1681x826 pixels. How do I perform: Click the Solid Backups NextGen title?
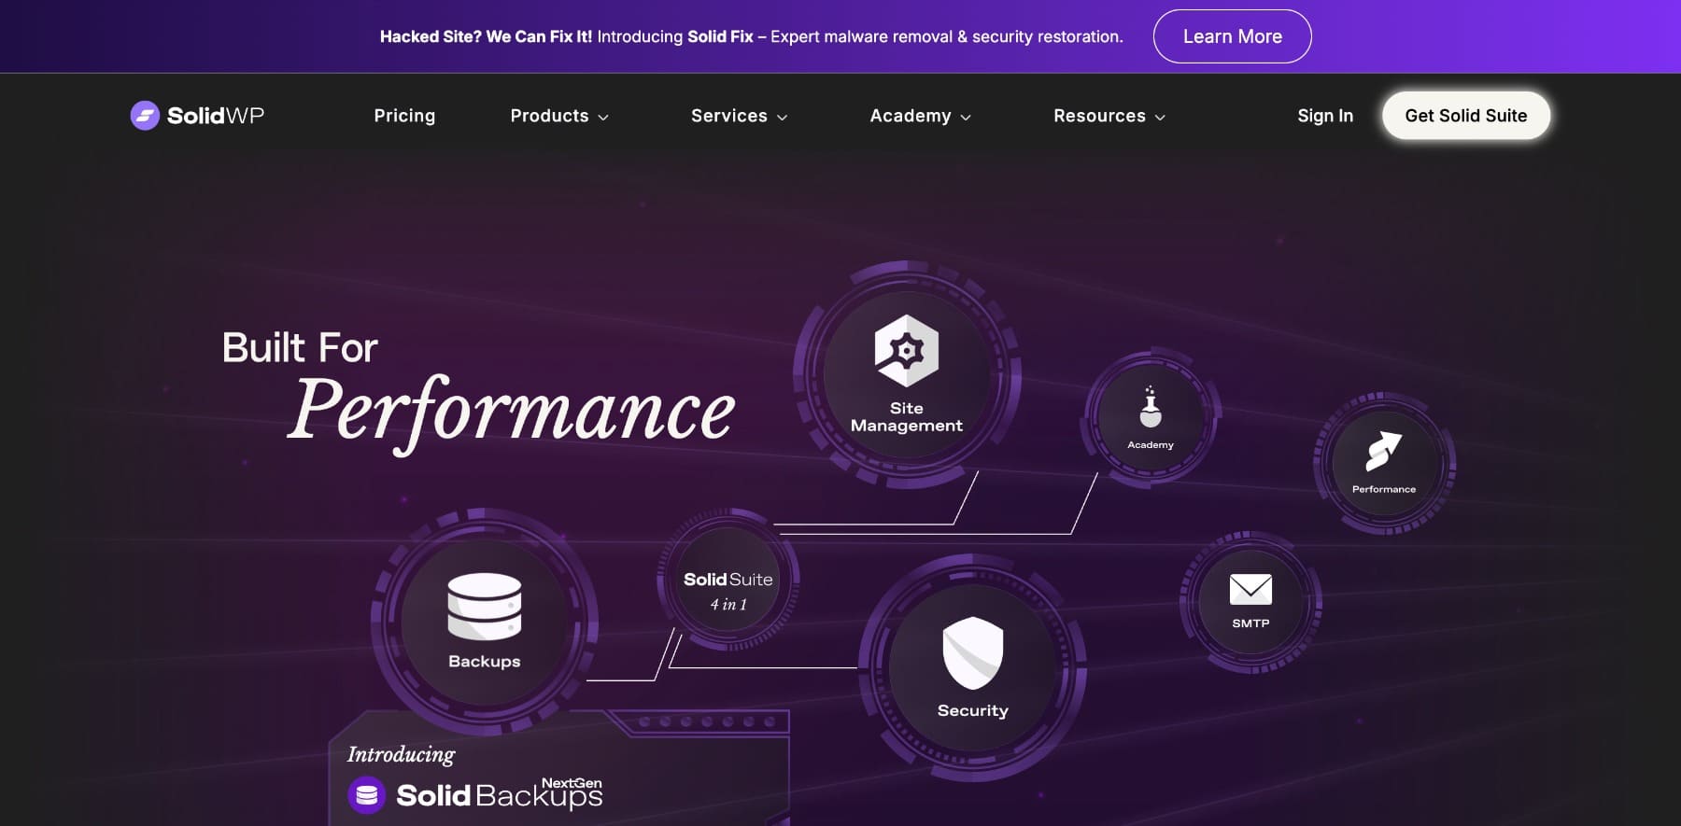(500, 794)
